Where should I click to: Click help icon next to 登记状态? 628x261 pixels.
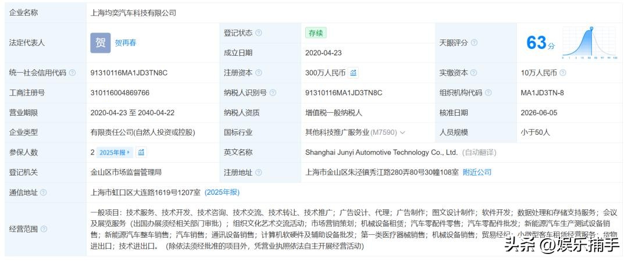click(259, 33)
